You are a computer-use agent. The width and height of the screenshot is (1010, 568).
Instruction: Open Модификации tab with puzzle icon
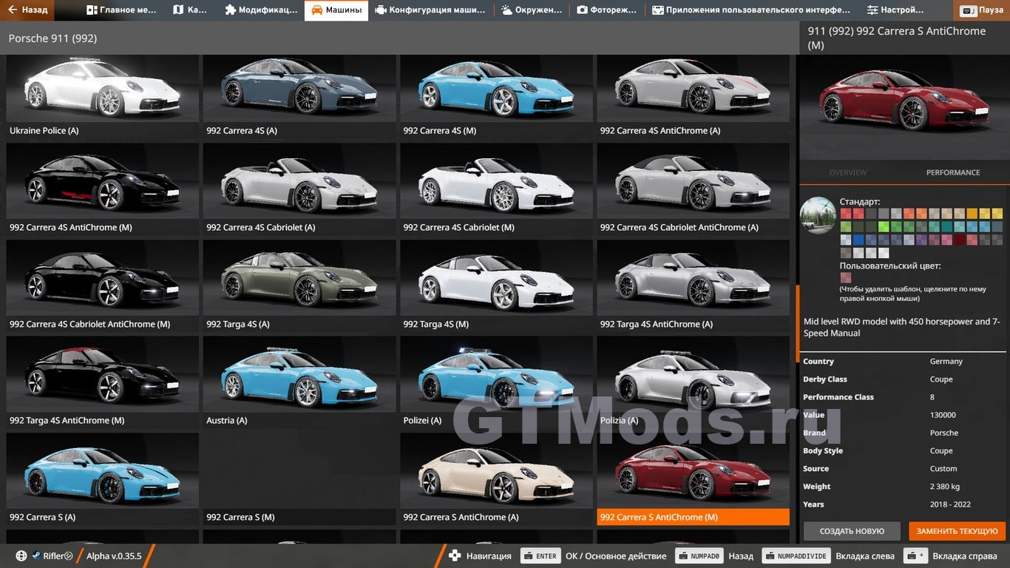[262, 10]
